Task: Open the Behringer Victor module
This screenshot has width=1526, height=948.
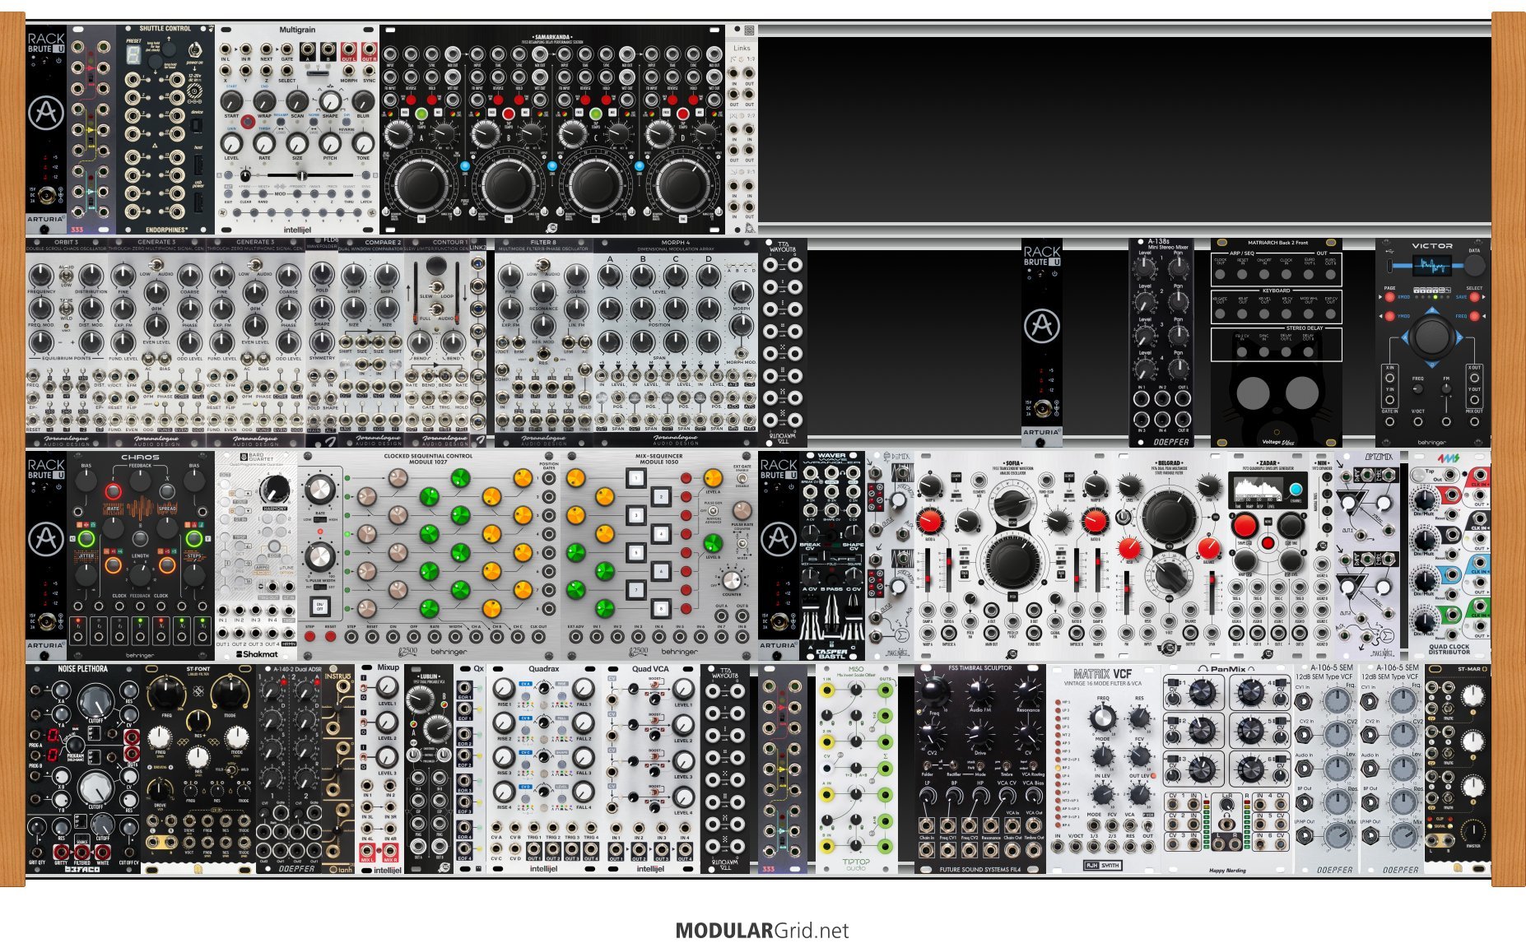Action: point(1433,343)
